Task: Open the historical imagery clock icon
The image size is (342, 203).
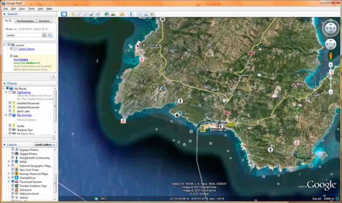Action: click(x=106, y=14)
